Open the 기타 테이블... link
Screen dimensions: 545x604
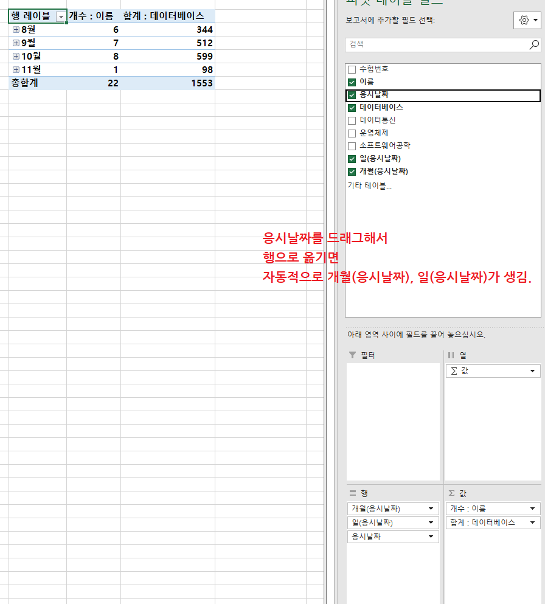tap(369, 186)
